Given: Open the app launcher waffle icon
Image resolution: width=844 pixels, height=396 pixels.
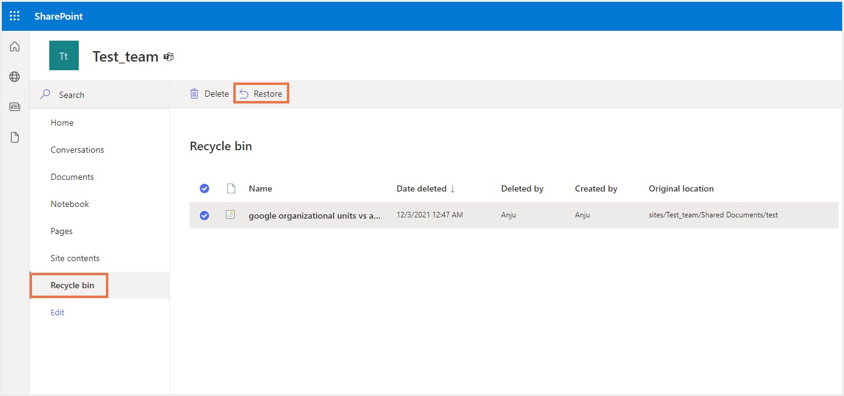Looking at the screenshot, I should pyautogui.click(x=15, y=16).
